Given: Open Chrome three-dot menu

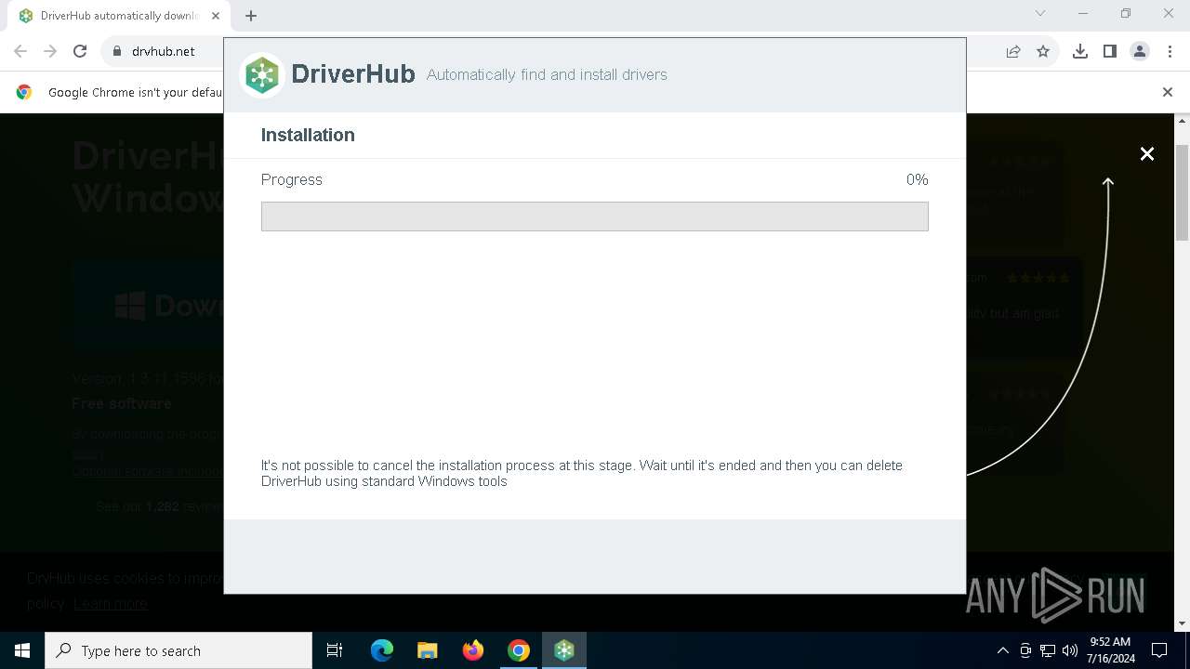Looking at the screenshot, I should tap(1170, 51).
